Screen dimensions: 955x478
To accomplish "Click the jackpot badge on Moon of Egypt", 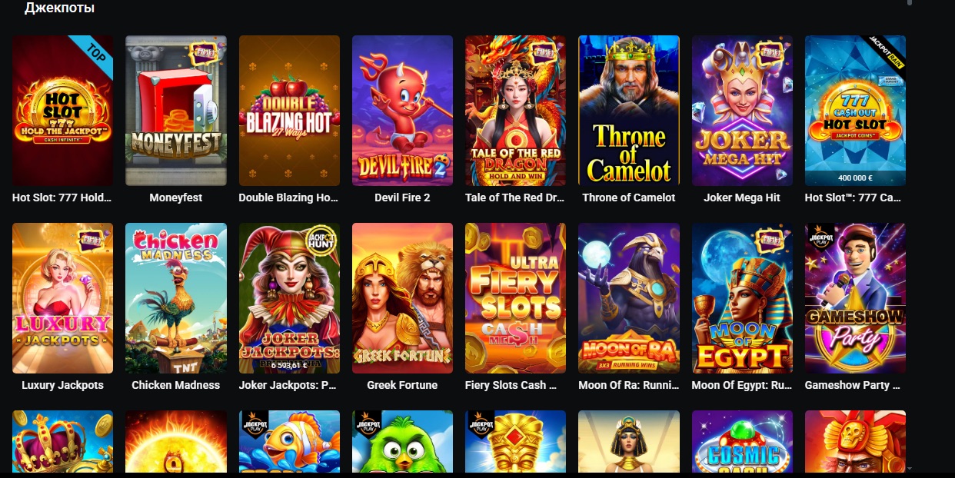I will tap(769, 239).
